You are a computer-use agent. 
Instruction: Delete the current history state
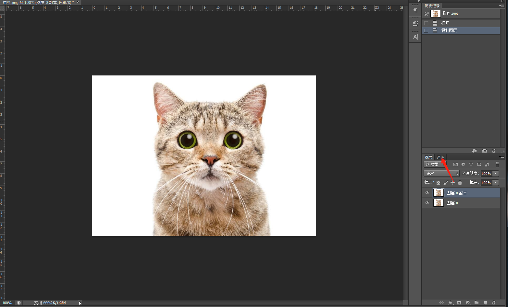coord(494,151)
